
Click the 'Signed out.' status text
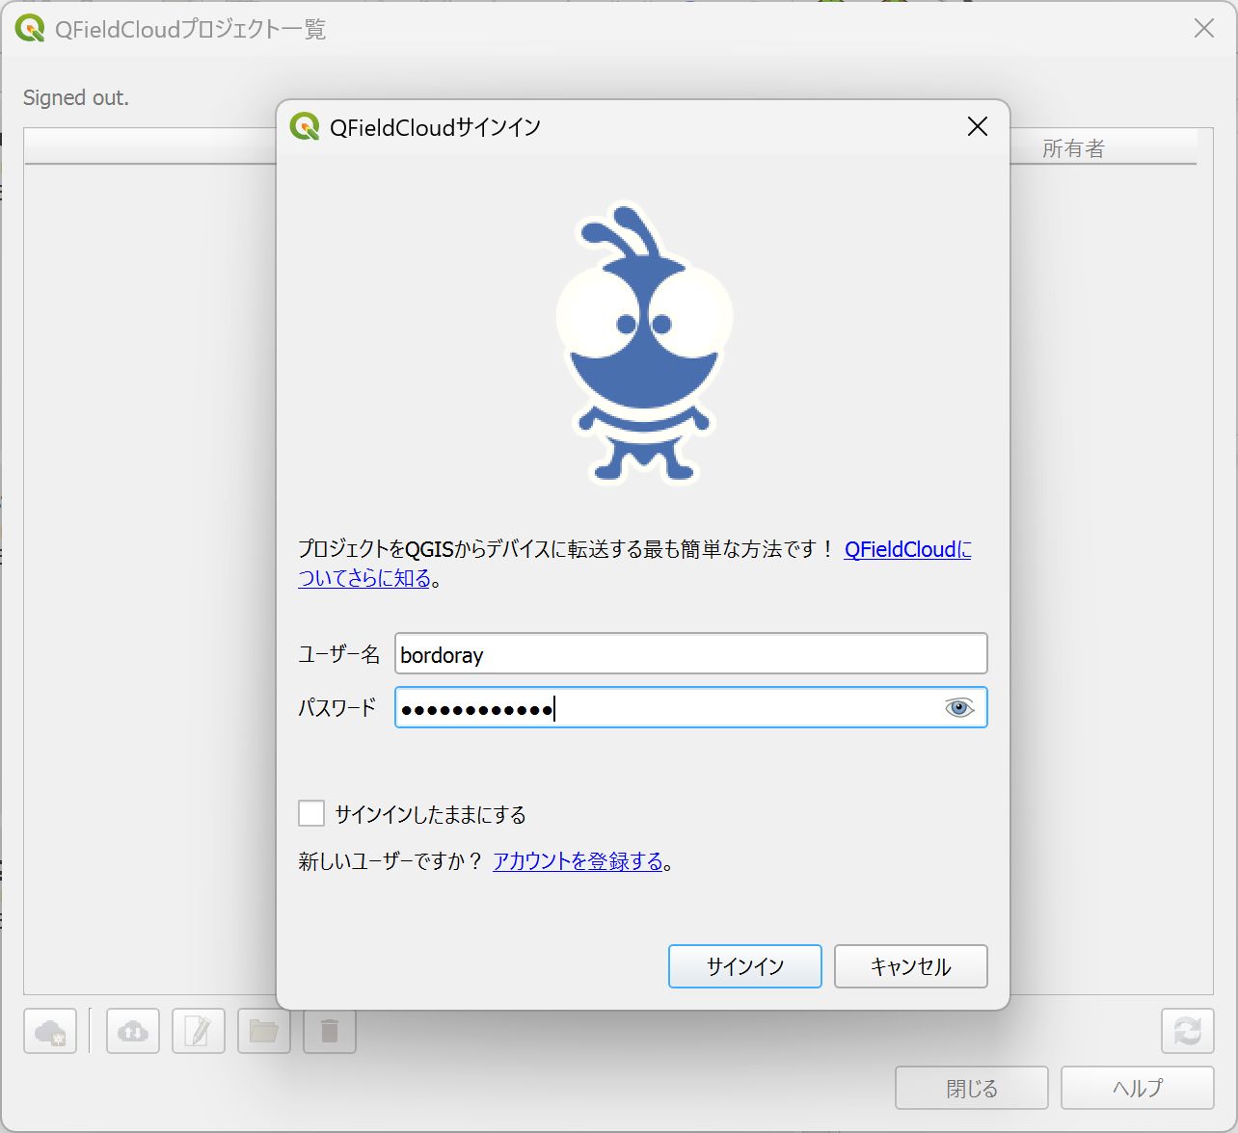(76, 97)
